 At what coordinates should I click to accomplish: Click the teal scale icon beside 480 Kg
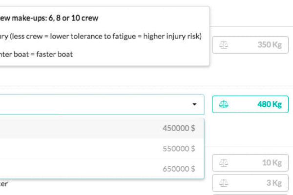(224, 104)
